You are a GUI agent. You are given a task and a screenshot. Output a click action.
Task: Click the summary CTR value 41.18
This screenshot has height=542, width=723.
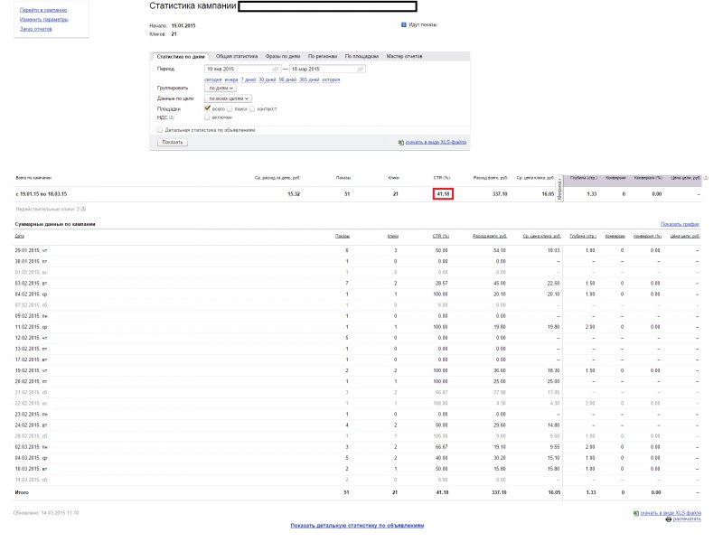pos(443,194)
